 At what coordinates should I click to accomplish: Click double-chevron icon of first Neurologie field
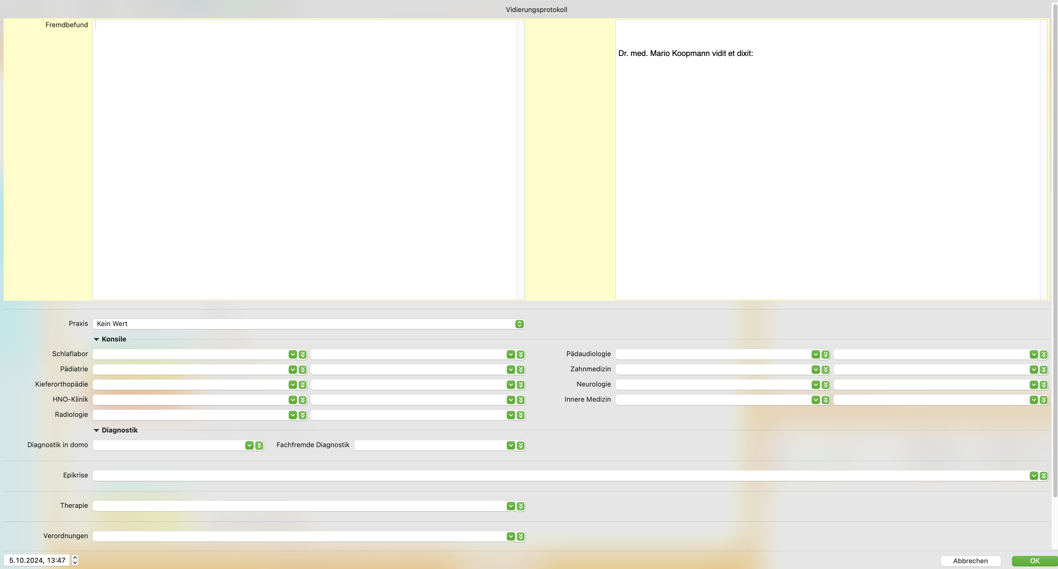(826, 385)
